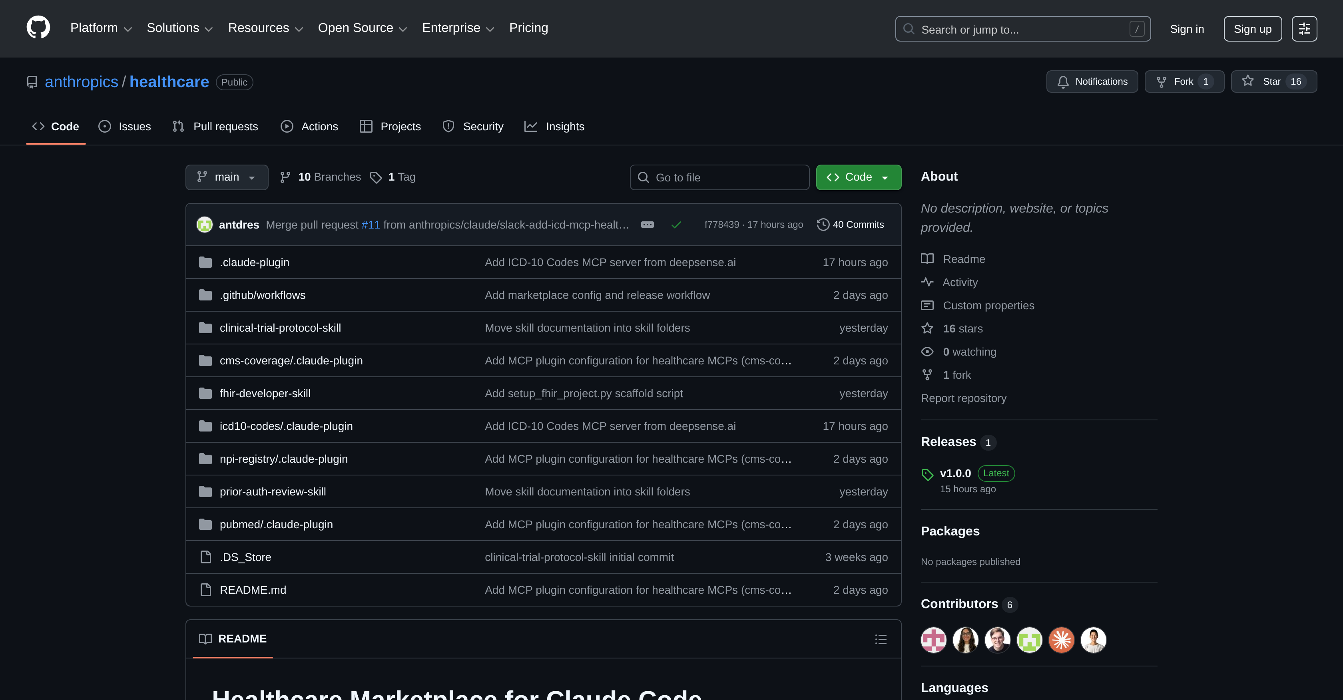Screen dimensions: 1343x700
Task: Click the Activity pulse icon
Action: point(927,282)
